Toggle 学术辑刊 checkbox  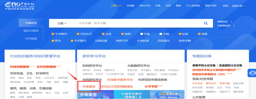72,41
